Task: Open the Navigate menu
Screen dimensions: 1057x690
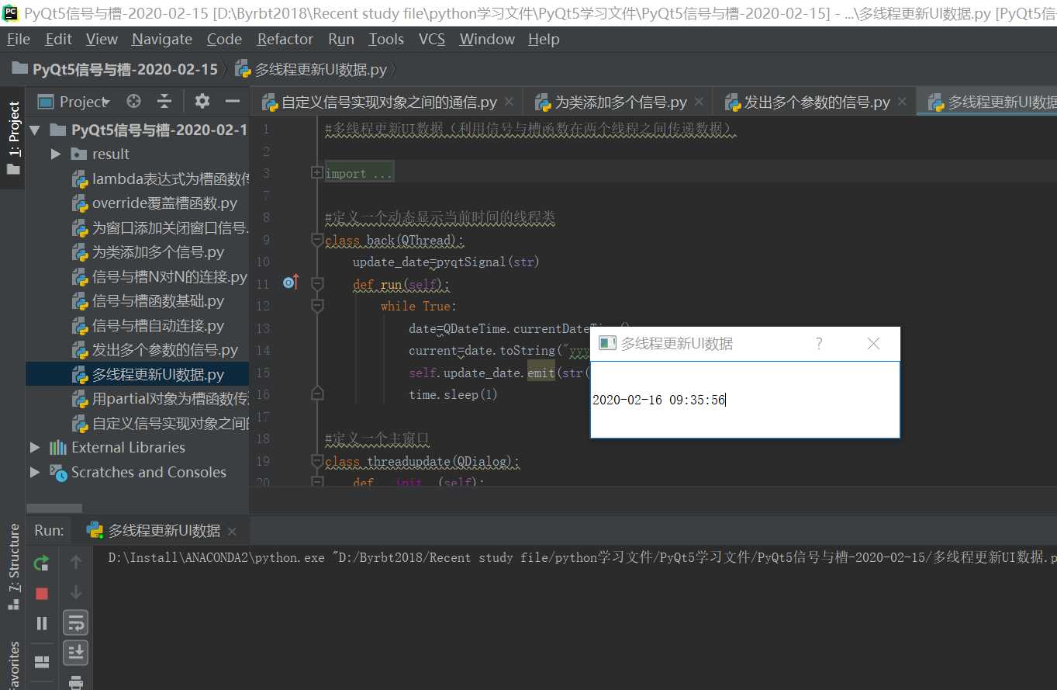Action: coord(162,39)
